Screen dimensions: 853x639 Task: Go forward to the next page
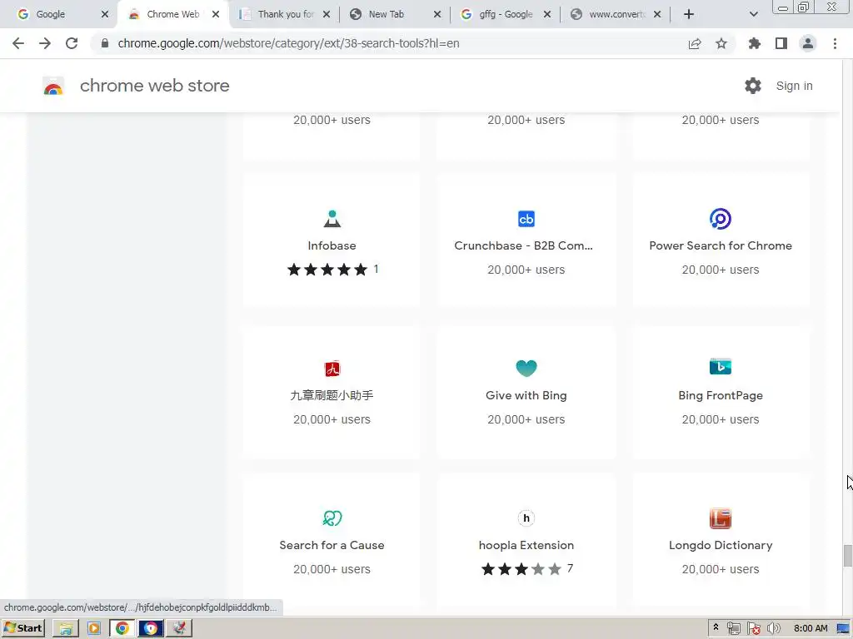[45, 43]
